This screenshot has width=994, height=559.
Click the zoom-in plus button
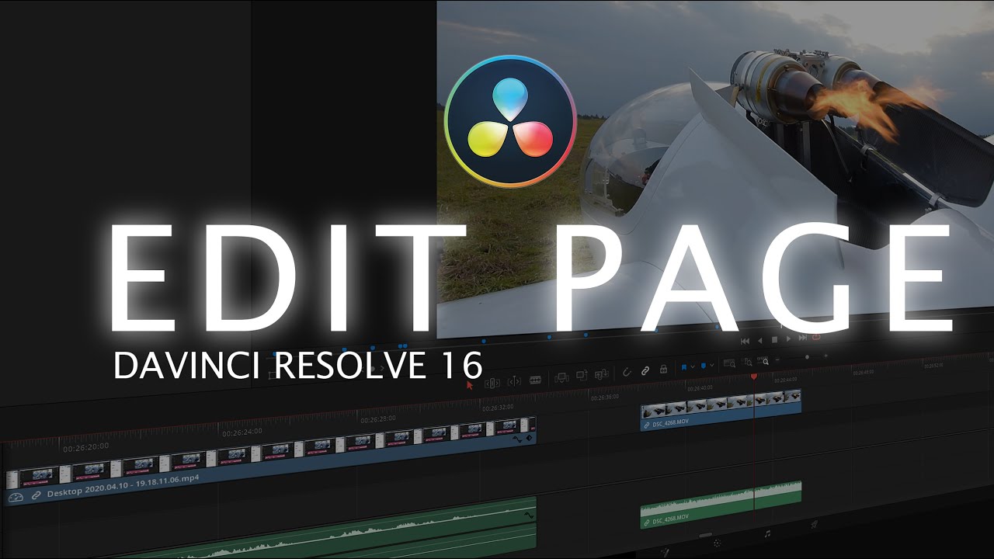coord(825,356)
